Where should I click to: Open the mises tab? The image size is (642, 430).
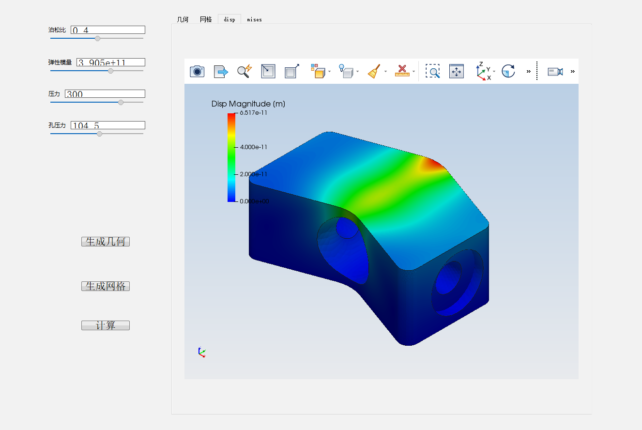[x=254, y=19]
